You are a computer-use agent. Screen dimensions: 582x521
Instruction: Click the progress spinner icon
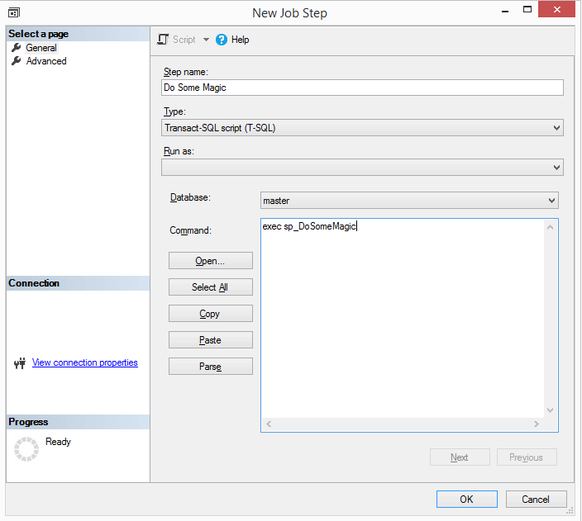tap(26, 449)
